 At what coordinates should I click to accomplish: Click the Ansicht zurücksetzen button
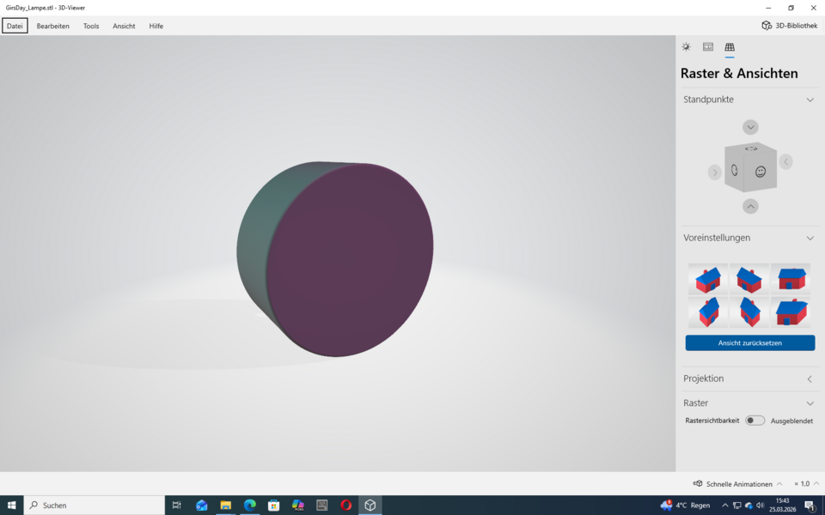coord(749,342)
